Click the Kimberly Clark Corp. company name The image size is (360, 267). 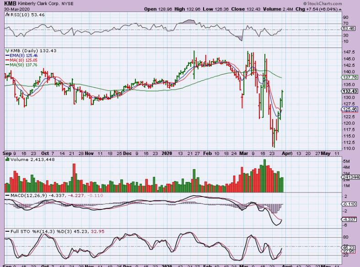coord(39,4)
